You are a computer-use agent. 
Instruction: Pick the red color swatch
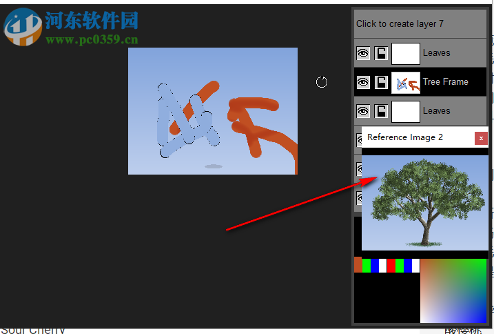391,266
